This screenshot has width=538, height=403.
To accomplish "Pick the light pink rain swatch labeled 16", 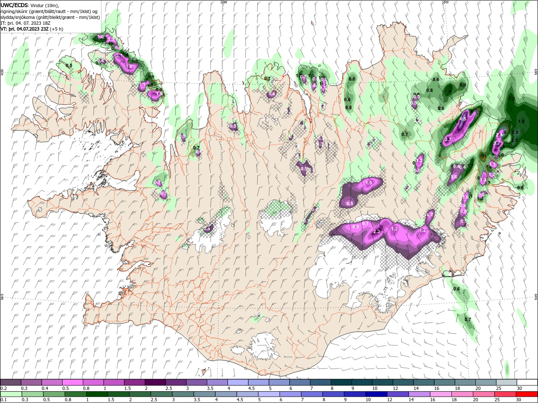I will click(440, 394).
